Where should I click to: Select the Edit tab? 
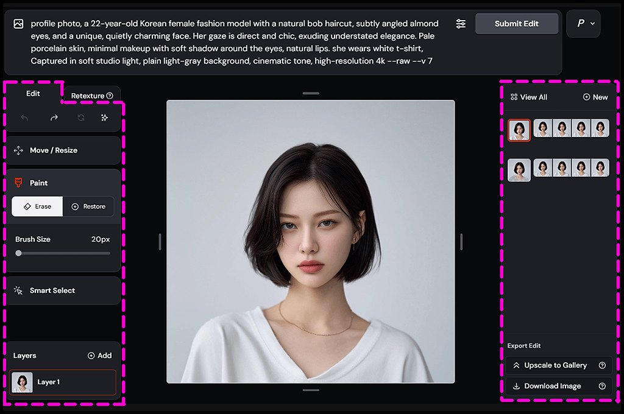[x=33, y=94]
